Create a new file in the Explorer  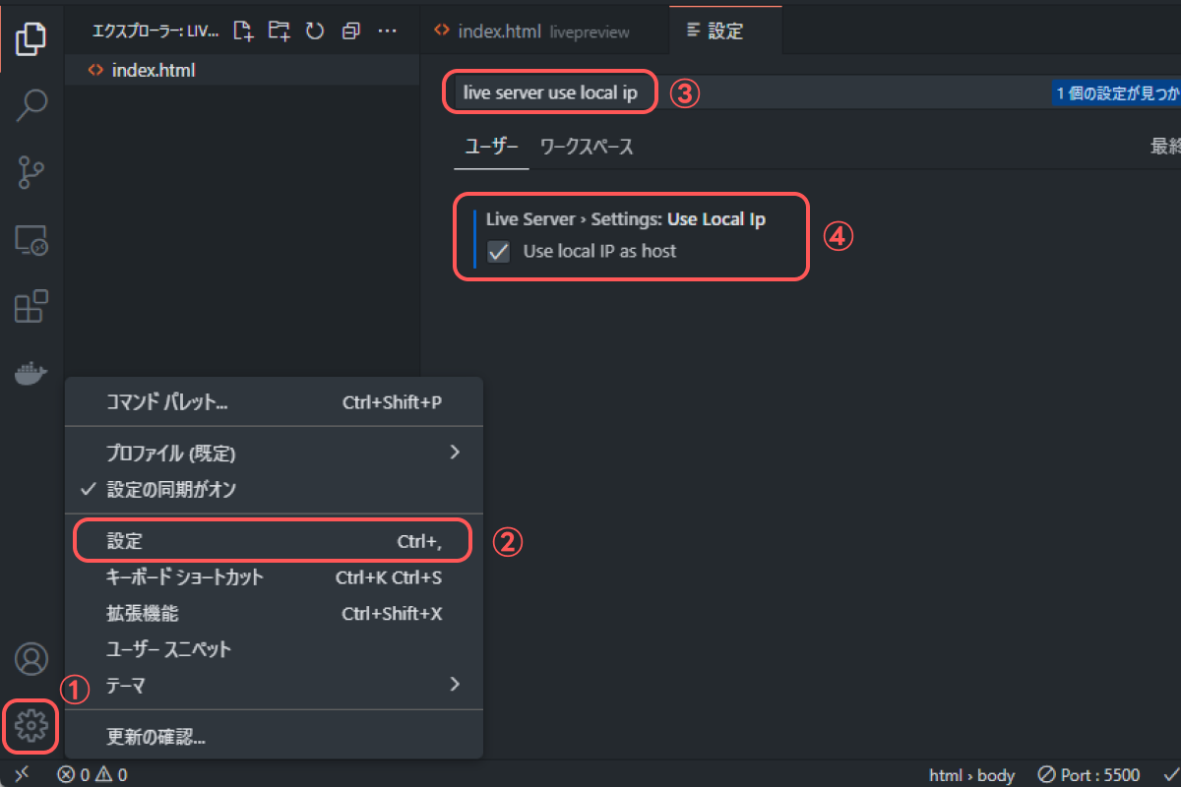pos(243,30)
